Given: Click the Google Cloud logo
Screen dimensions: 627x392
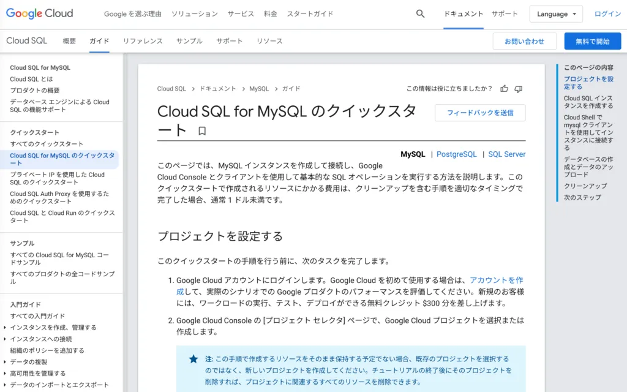Looking at the screenshot, I should tap(39, 13).
